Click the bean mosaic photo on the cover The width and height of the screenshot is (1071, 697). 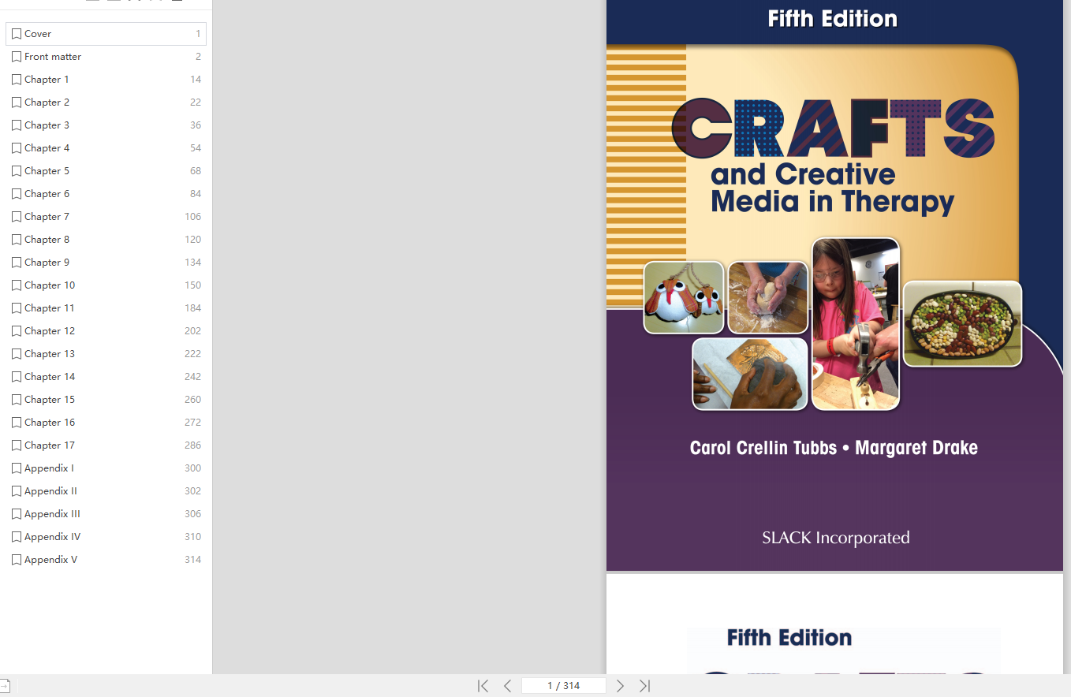pos(962,323)
